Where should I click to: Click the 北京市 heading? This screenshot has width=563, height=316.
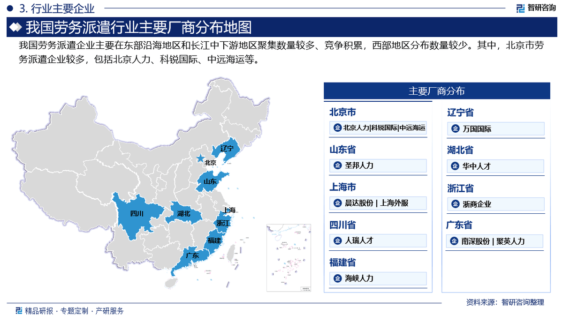coord(342,113)
